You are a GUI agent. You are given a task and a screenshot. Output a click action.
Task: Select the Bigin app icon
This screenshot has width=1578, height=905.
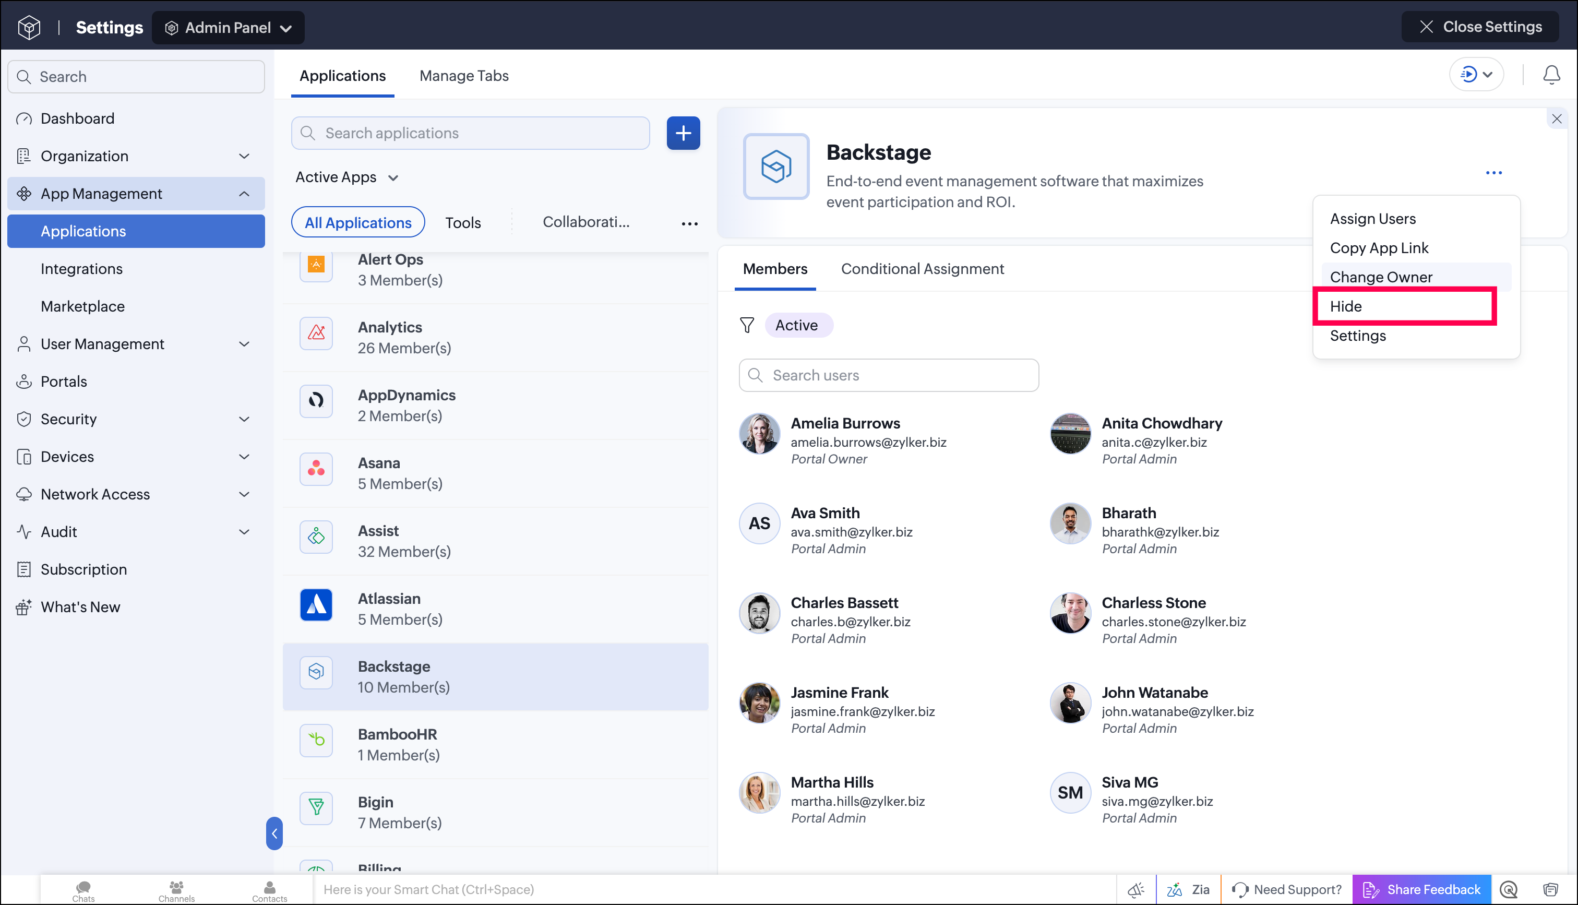click(316, 807)
